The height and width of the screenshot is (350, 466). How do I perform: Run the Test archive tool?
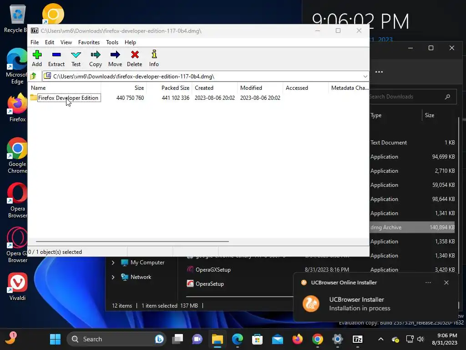click(x=76, y=58)
